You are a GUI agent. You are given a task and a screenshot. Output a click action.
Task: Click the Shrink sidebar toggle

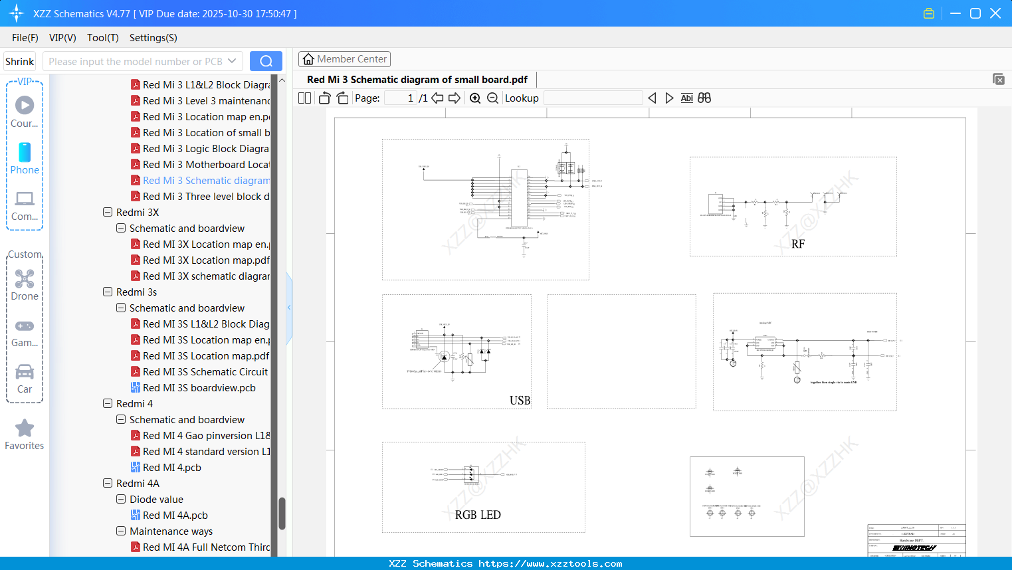[x=20, y=61]
